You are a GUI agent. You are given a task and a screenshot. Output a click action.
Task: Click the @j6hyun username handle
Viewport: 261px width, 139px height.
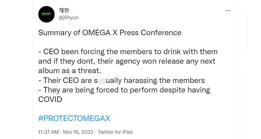(68, 18)
